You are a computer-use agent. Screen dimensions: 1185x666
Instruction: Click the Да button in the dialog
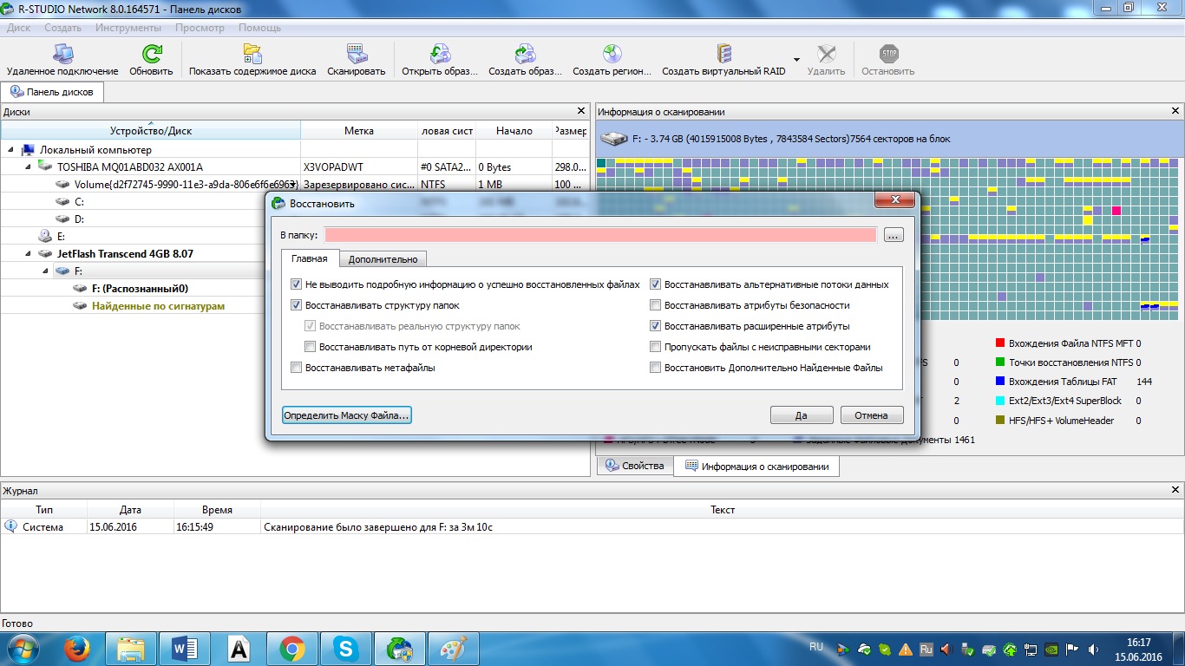click(802, 415)
